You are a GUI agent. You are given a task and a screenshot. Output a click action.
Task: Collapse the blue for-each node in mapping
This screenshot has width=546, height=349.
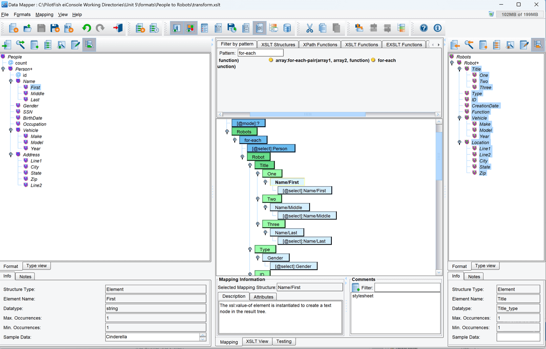click(235, 140)
